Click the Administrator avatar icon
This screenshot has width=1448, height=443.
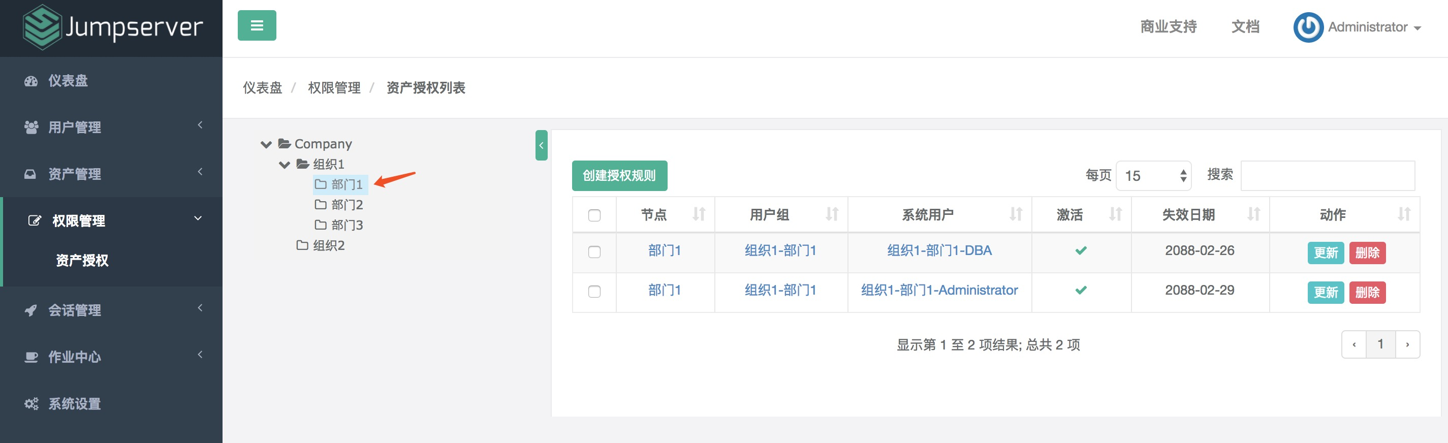point(1309,27)
